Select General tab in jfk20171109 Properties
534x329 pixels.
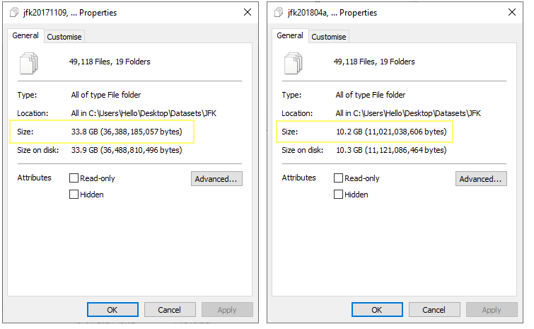[26, 36]
